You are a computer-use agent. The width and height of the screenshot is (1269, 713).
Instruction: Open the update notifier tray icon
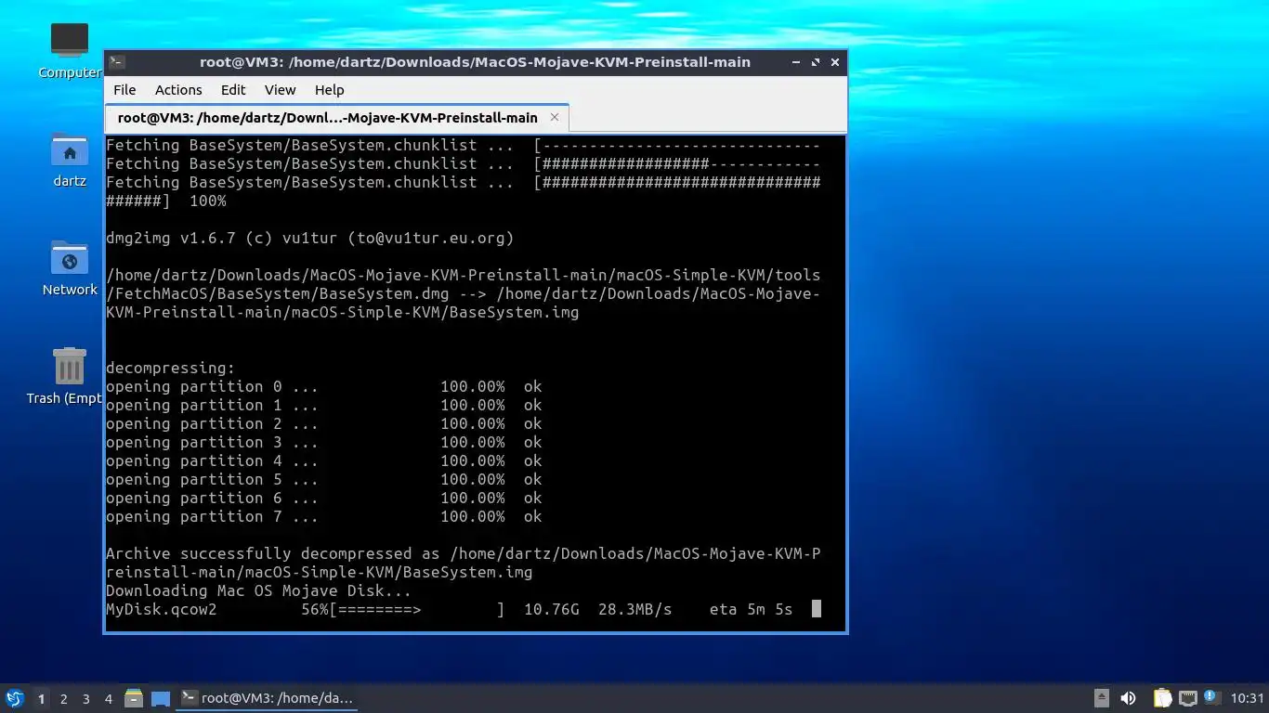[1211, 697]
